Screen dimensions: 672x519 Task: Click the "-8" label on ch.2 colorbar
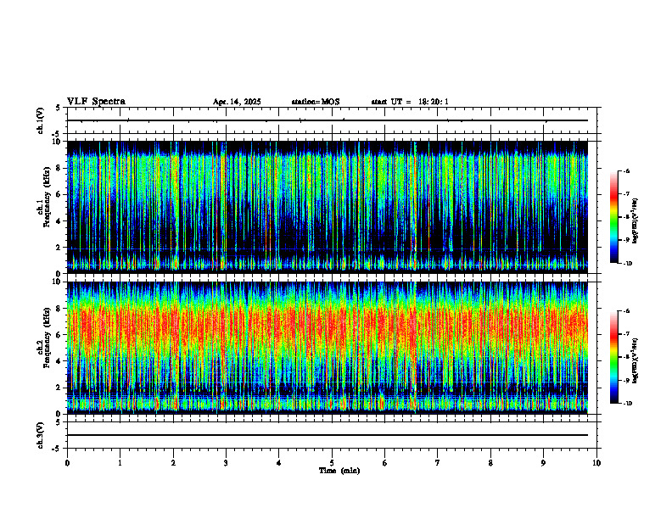pos(626,357)
